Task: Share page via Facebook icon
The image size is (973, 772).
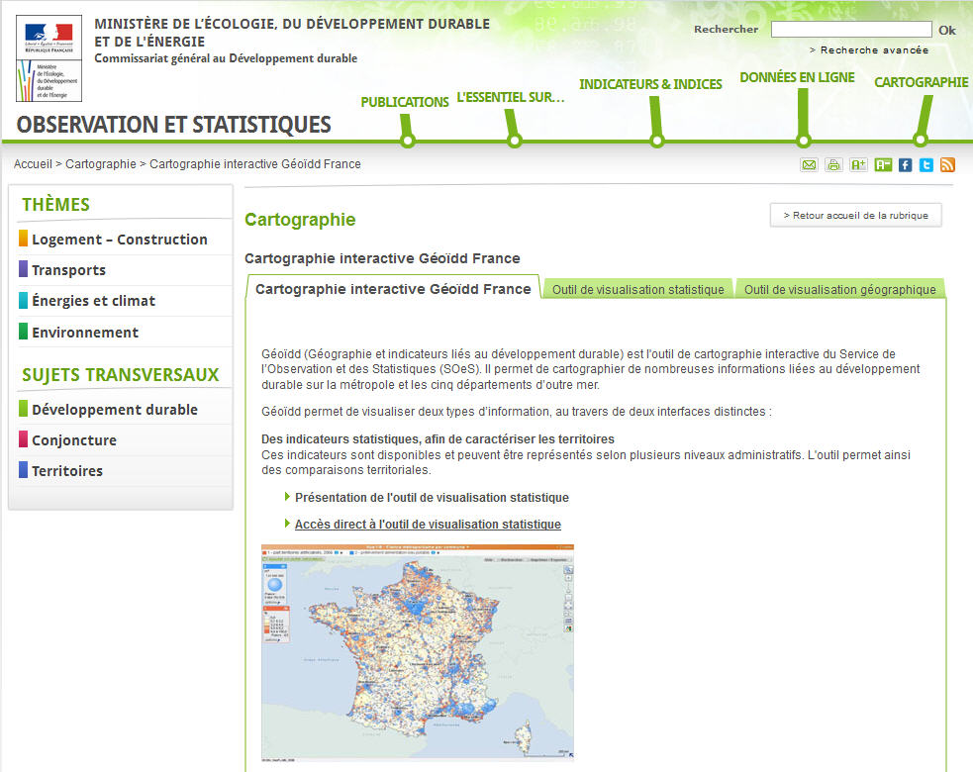Action: coord(905,165)
